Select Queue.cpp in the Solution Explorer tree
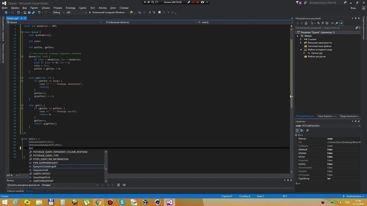This screenshot has height=206, width=367. (317, 53)
